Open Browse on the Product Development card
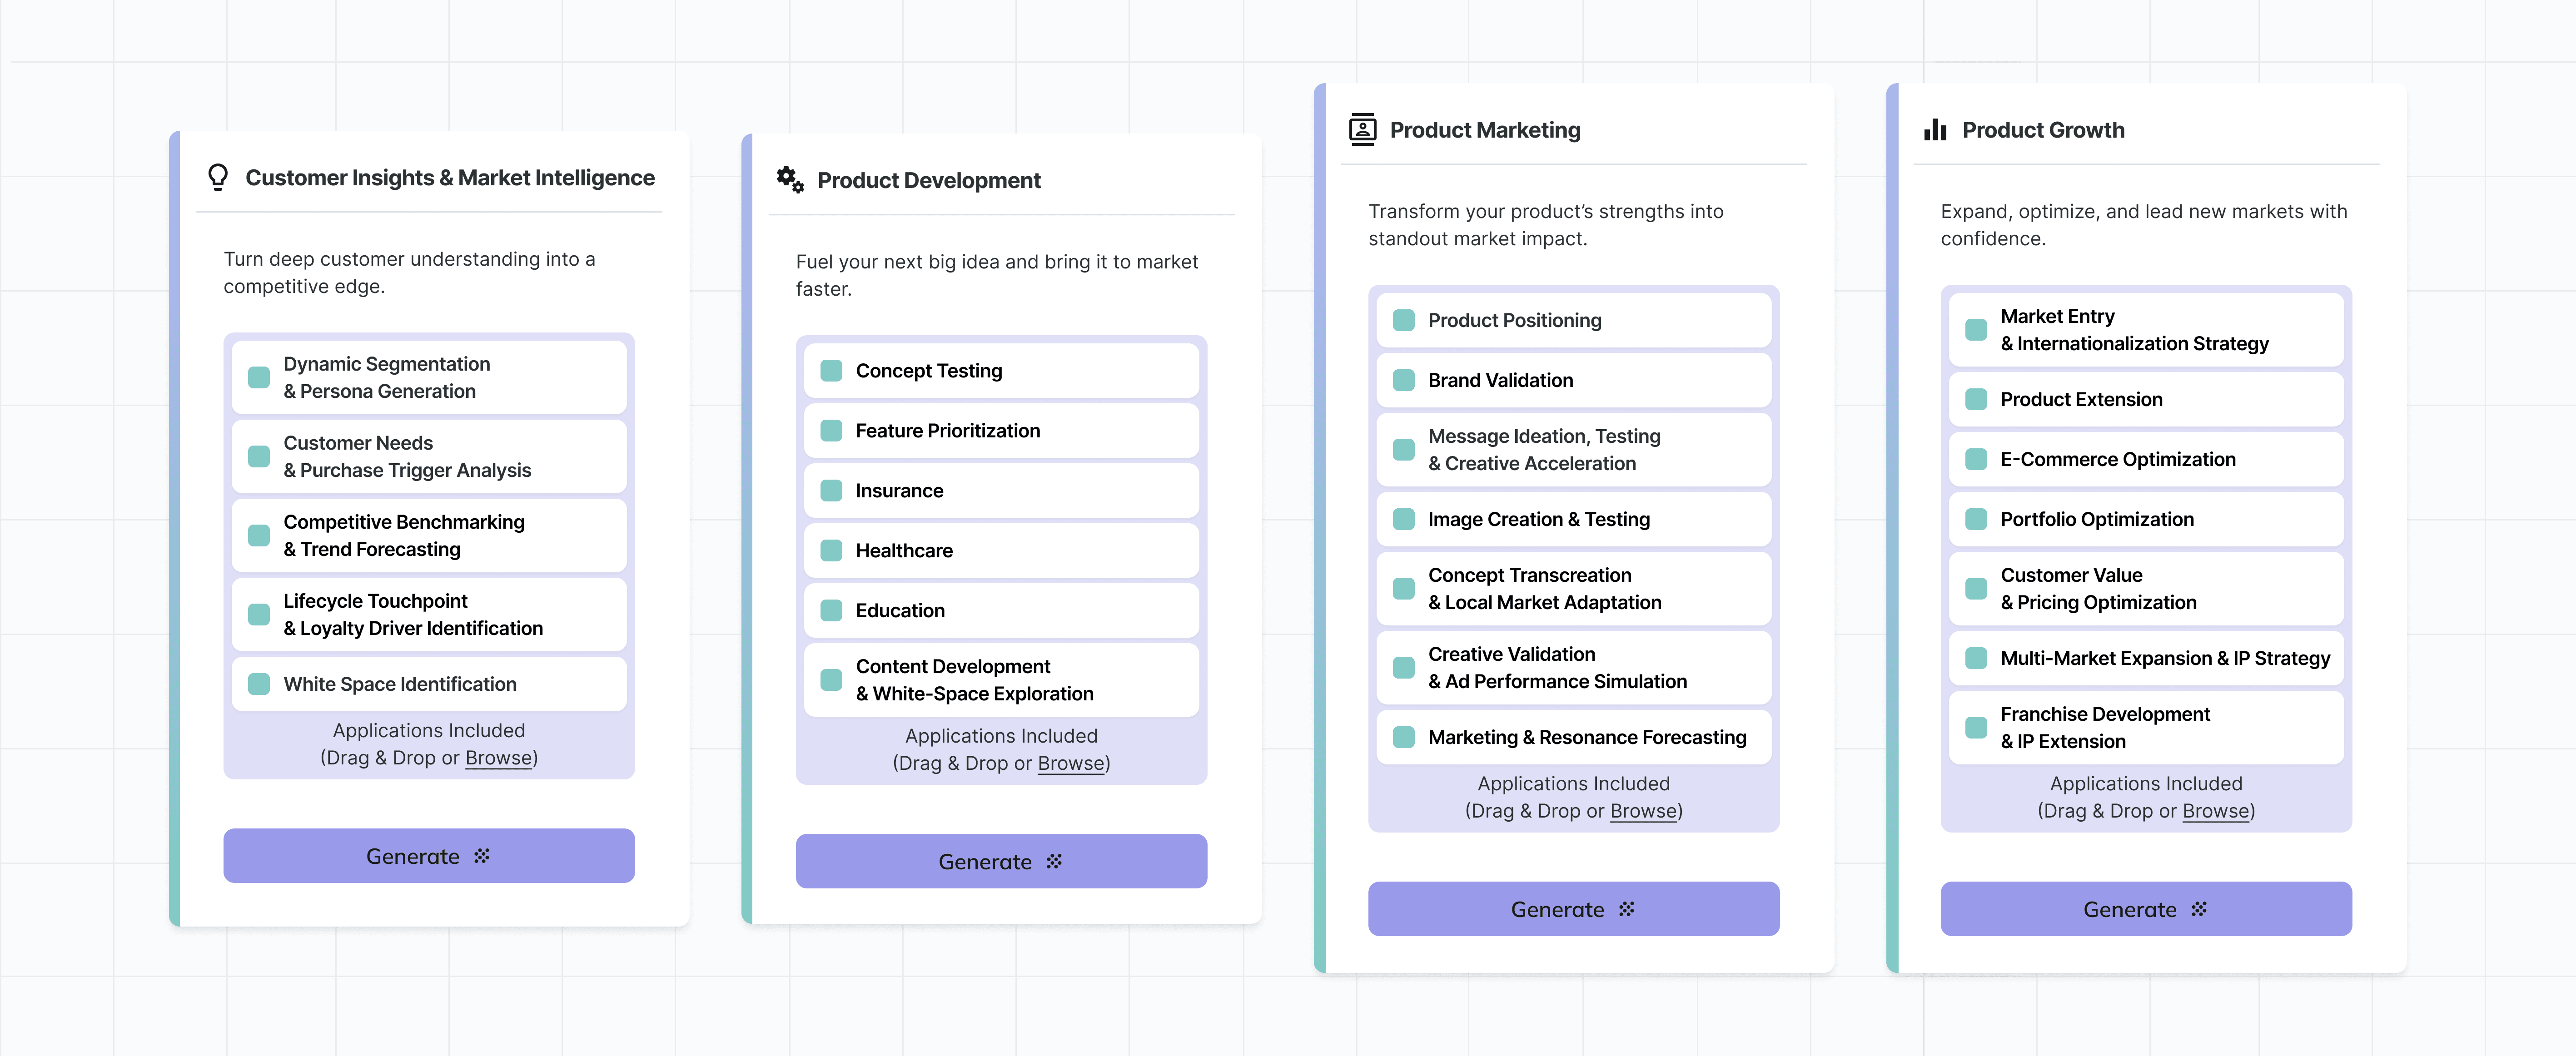 pos(1070,763)
